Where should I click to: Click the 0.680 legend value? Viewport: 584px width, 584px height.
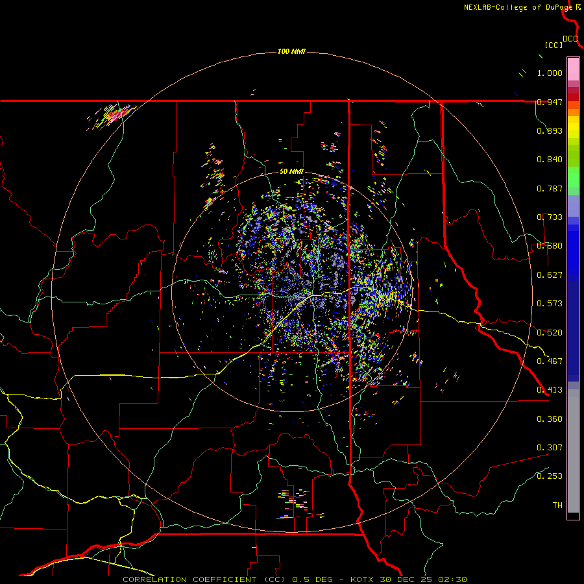tap(550, 246)
